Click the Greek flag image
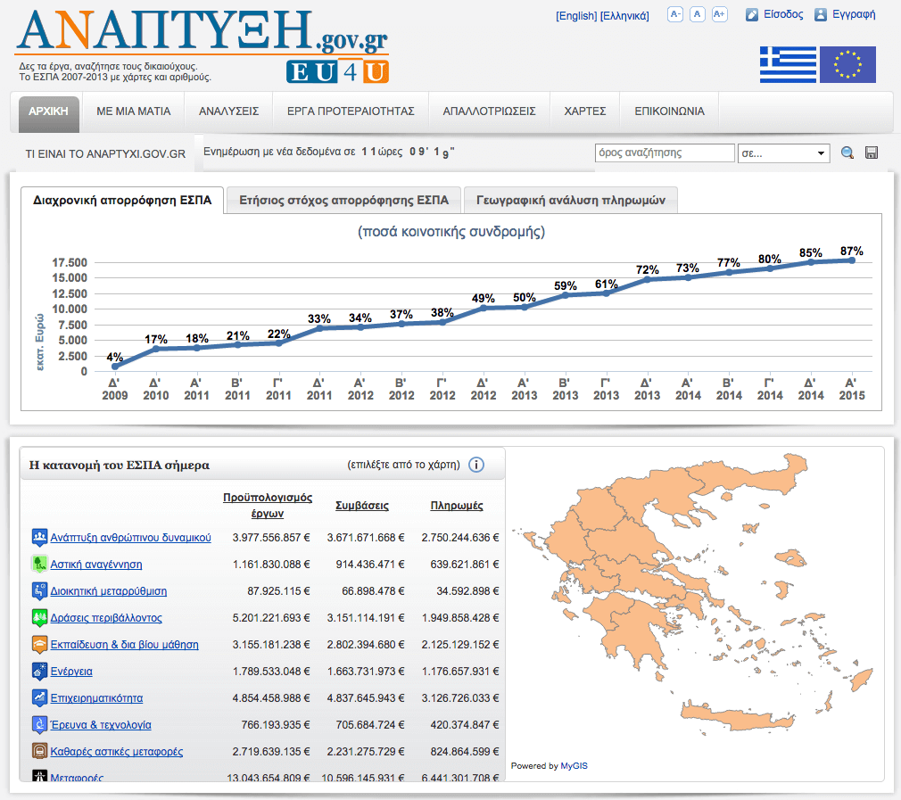901x800 pixels. tap(788, 65)
